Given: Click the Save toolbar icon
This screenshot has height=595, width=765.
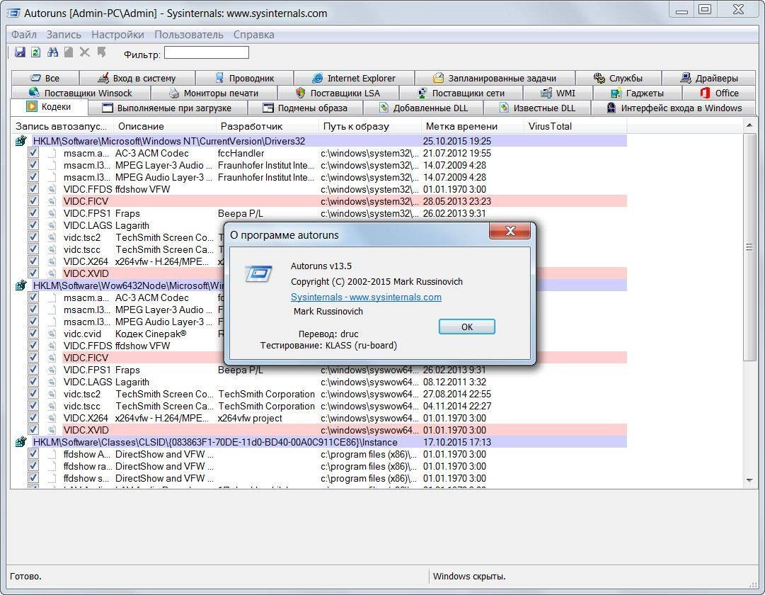Looking at the screenshot, I should 20,52.
